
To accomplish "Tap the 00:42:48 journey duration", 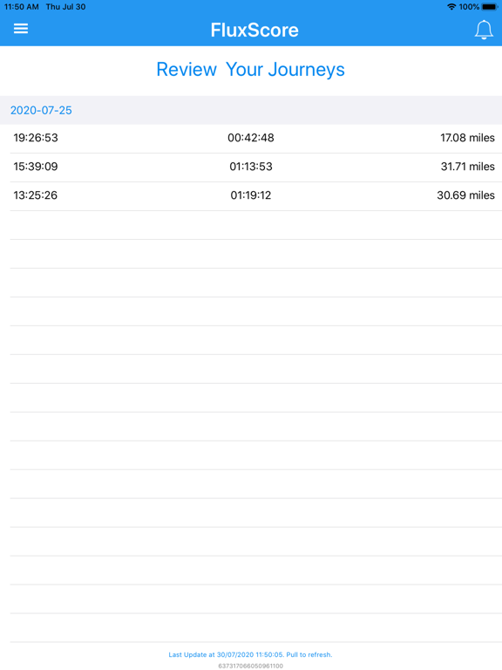I will tap(251, 138).
